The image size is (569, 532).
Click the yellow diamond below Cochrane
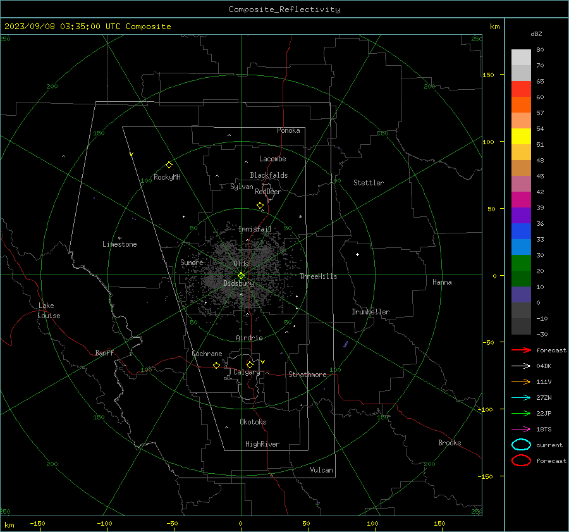pos(216,365)
